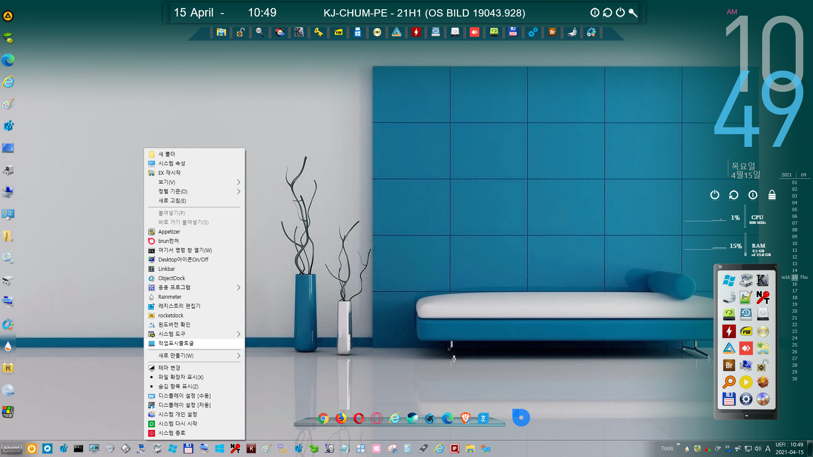This screenshot has height=457, width=813.
Task: Click the orange magnifier icon in launcher panel
Action: (x=729, y=382)
